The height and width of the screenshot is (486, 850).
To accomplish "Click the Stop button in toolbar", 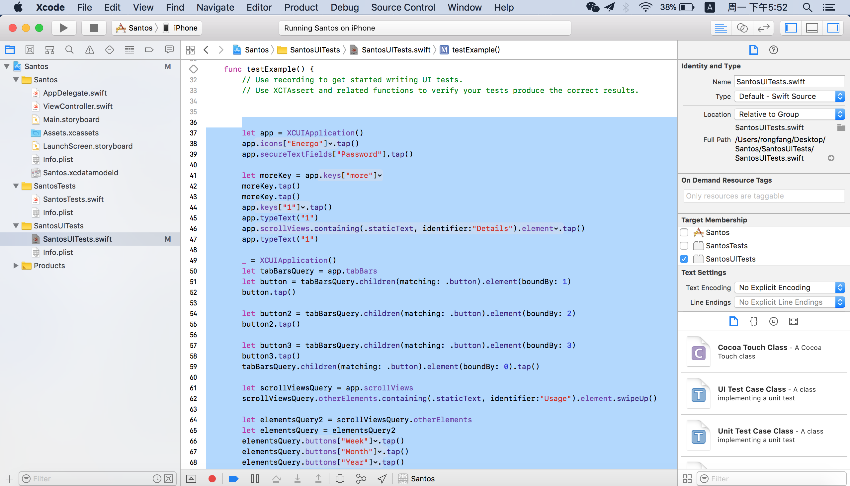I will [94, 28].
